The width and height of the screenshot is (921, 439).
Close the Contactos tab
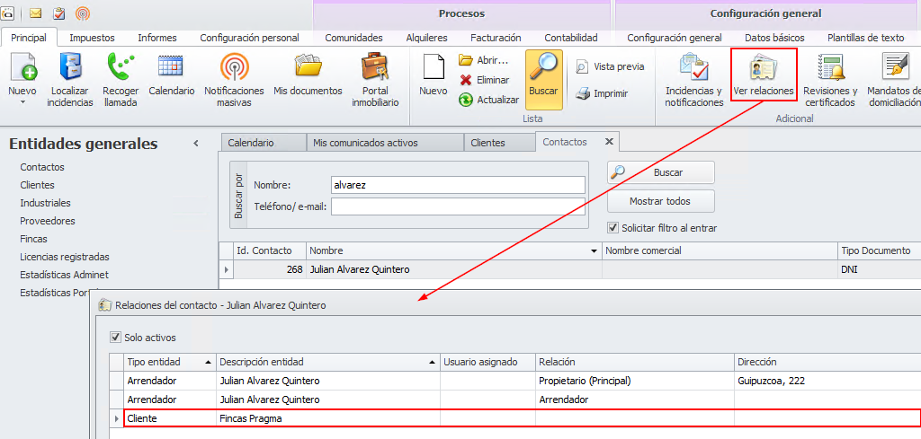tap(609, 142)
